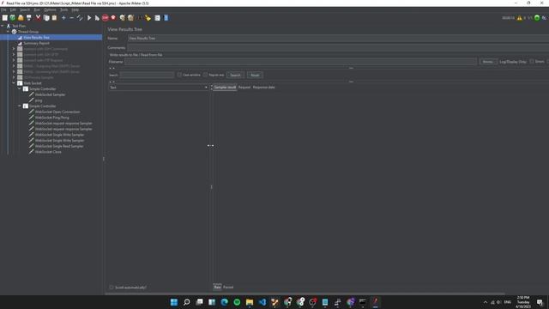The height and width of the screenshot is (309, 549).
Task: Toggle enable/disable on the selected element
Action: pos(80,18)
